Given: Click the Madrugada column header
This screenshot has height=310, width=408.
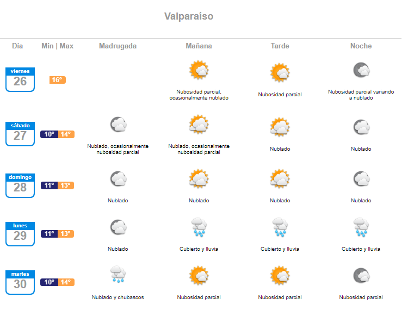Looking at the screenshot, I should click(x=118, y=46).
